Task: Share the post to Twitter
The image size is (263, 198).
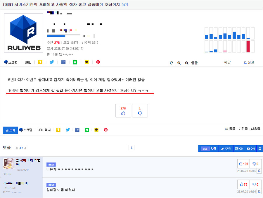Action: [x=52, y=62]
